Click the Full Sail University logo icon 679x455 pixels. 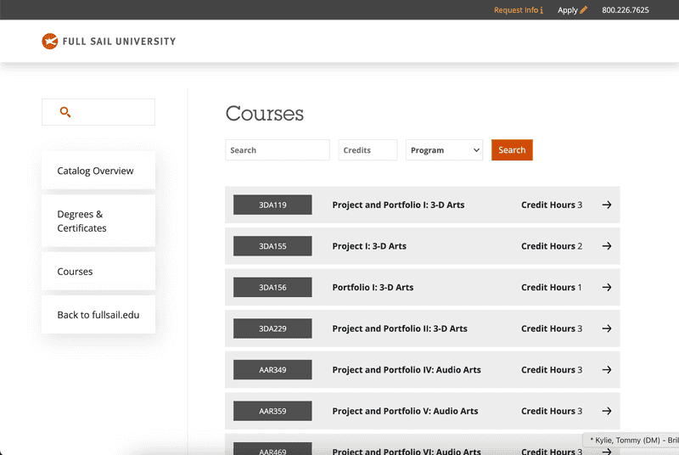click(x=50, y=41)
